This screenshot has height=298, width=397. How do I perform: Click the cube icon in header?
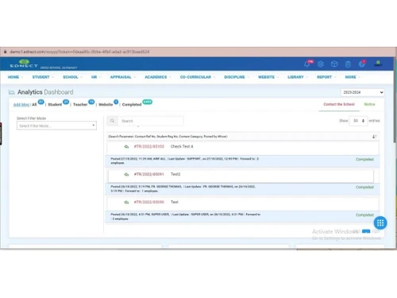tap(334, 64)
